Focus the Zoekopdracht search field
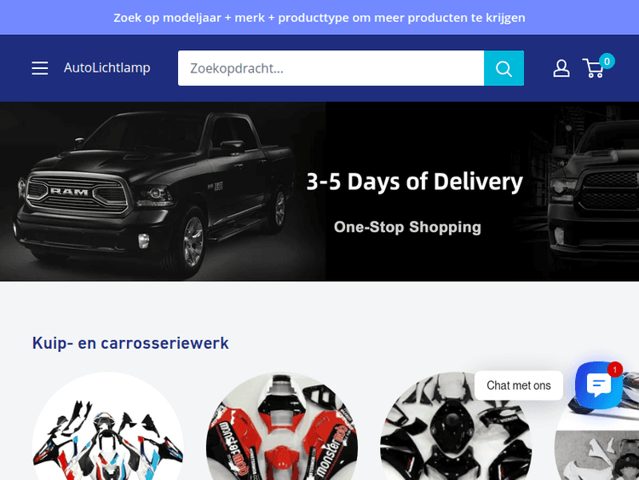 click(x=331, y=68)
